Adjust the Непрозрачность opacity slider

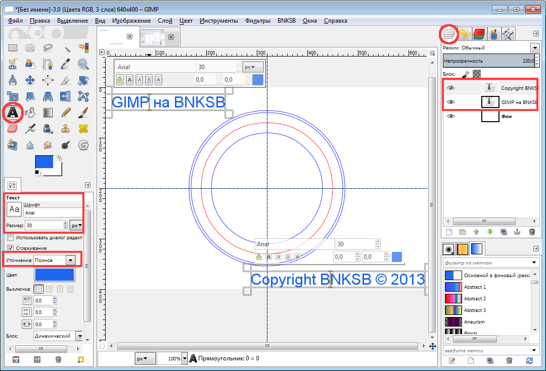489,61
